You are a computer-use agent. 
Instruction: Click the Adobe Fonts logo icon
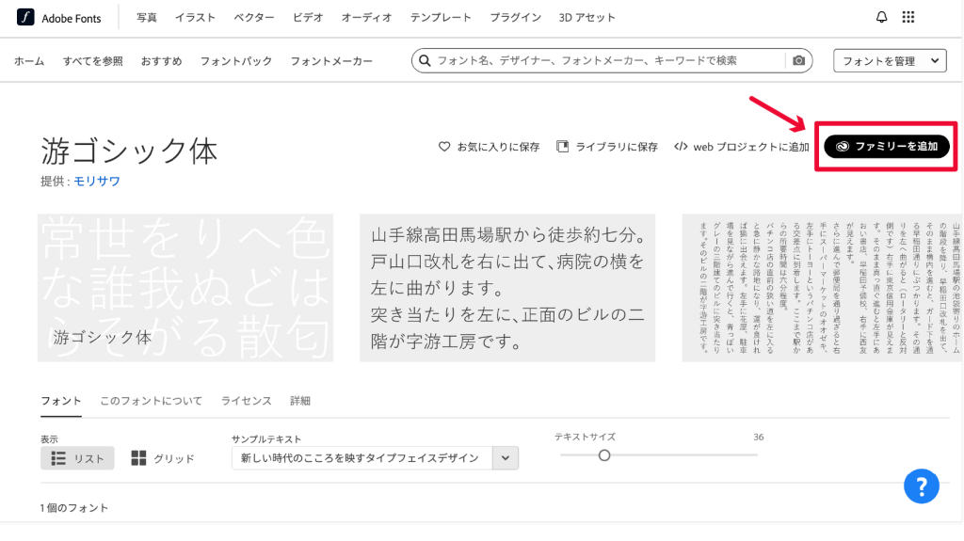[x=25, y=17]
